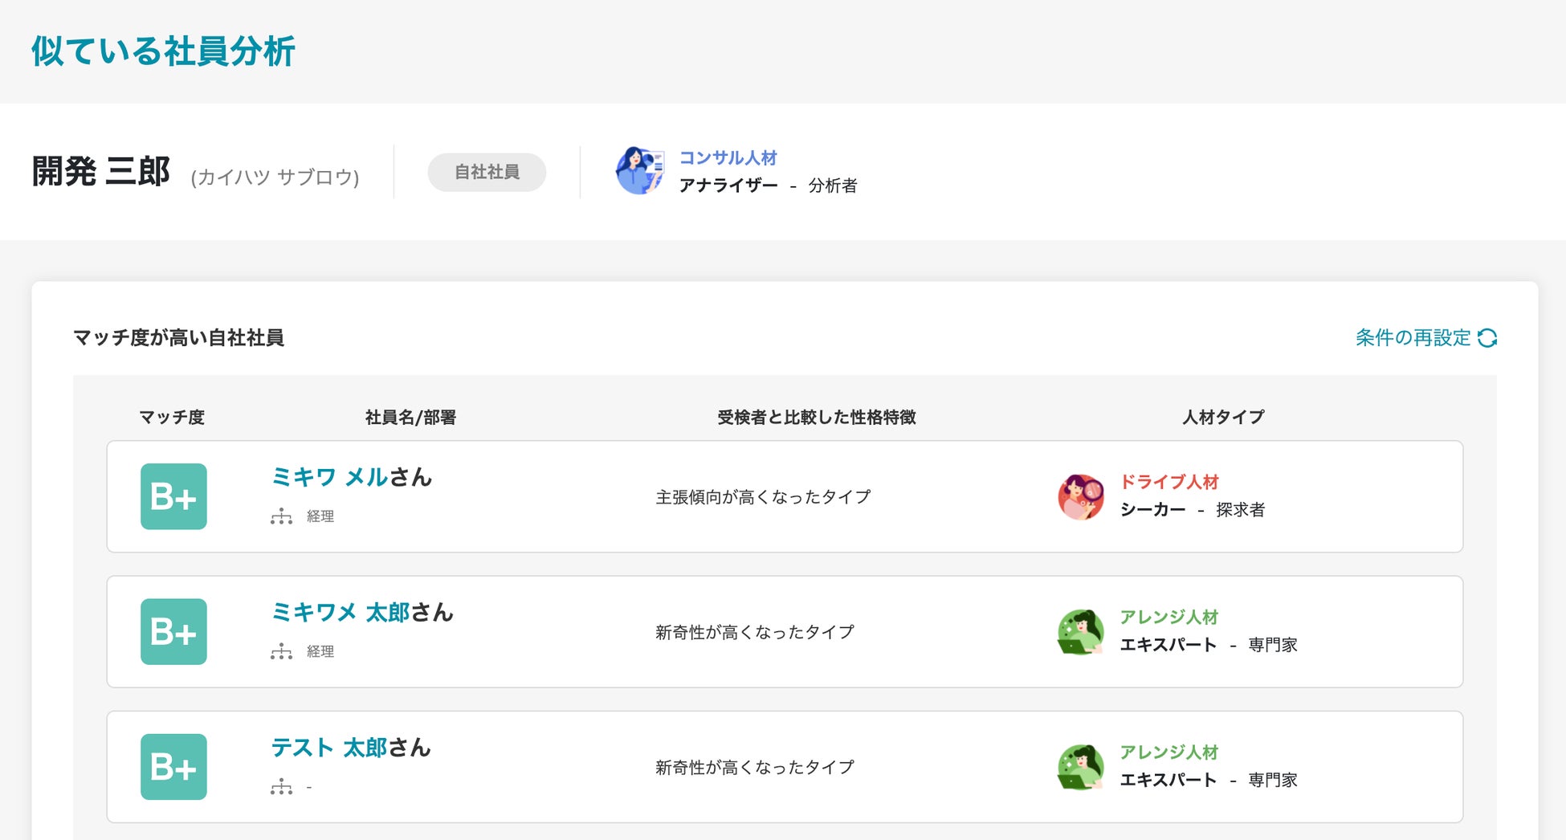Click the 人材タイプ column header

pos(1222,418)
